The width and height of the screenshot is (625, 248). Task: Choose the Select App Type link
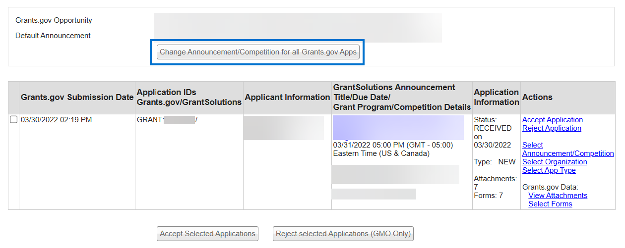[x=549, y=170]
